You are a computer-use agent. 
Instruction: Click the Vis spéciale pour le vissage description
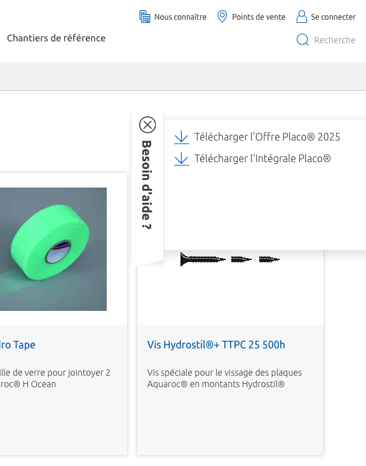coord(224,378)
